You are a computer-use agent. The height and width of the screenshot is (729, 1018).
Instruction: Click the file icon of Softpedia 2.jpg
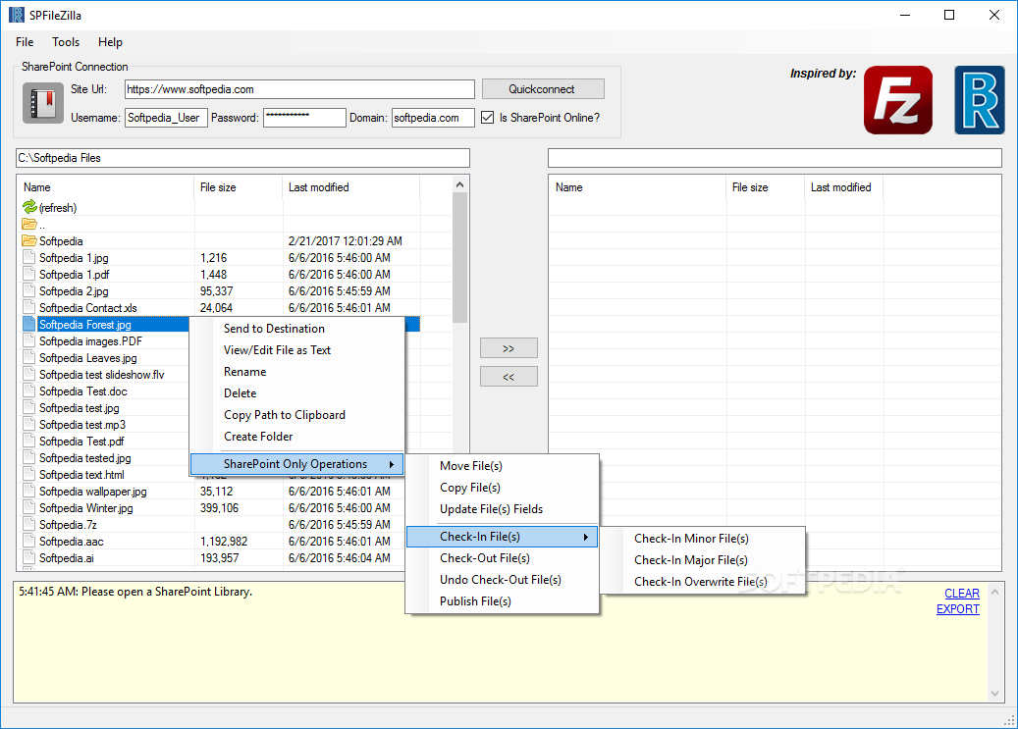coord(28,290)
